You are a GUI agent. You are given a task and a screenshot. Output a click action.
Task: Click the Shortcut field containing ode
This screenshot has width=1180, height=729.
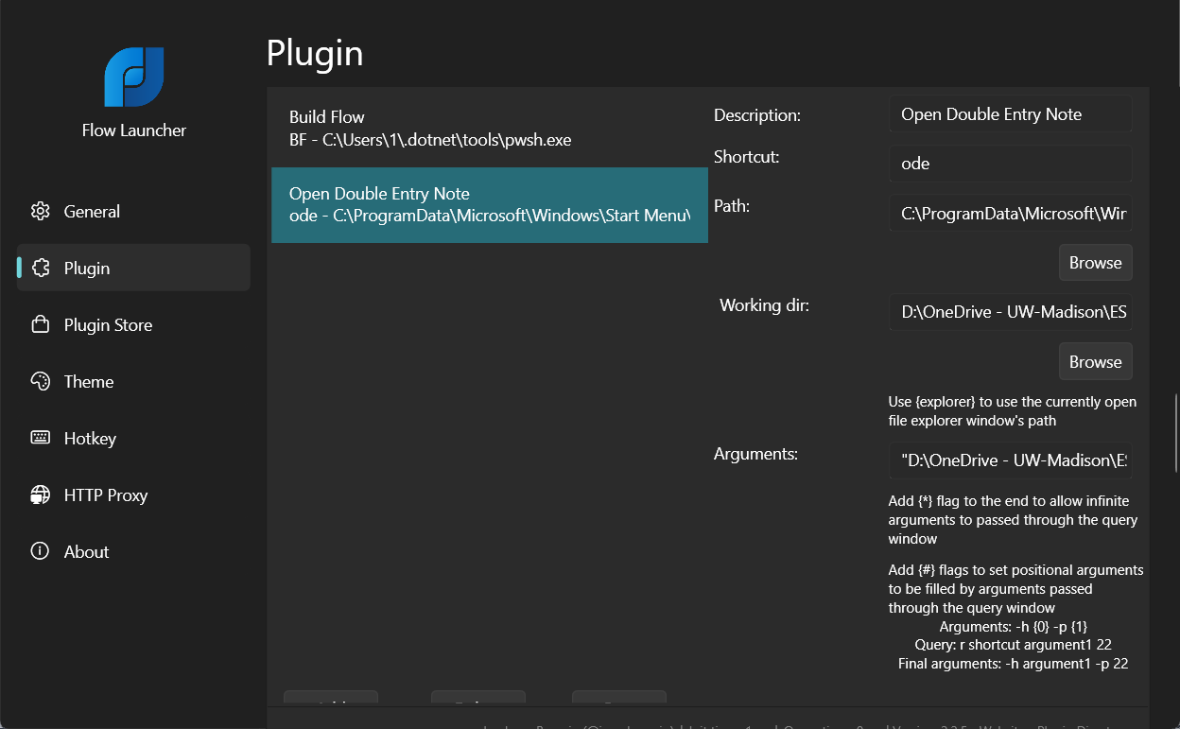click(1010, 164)
